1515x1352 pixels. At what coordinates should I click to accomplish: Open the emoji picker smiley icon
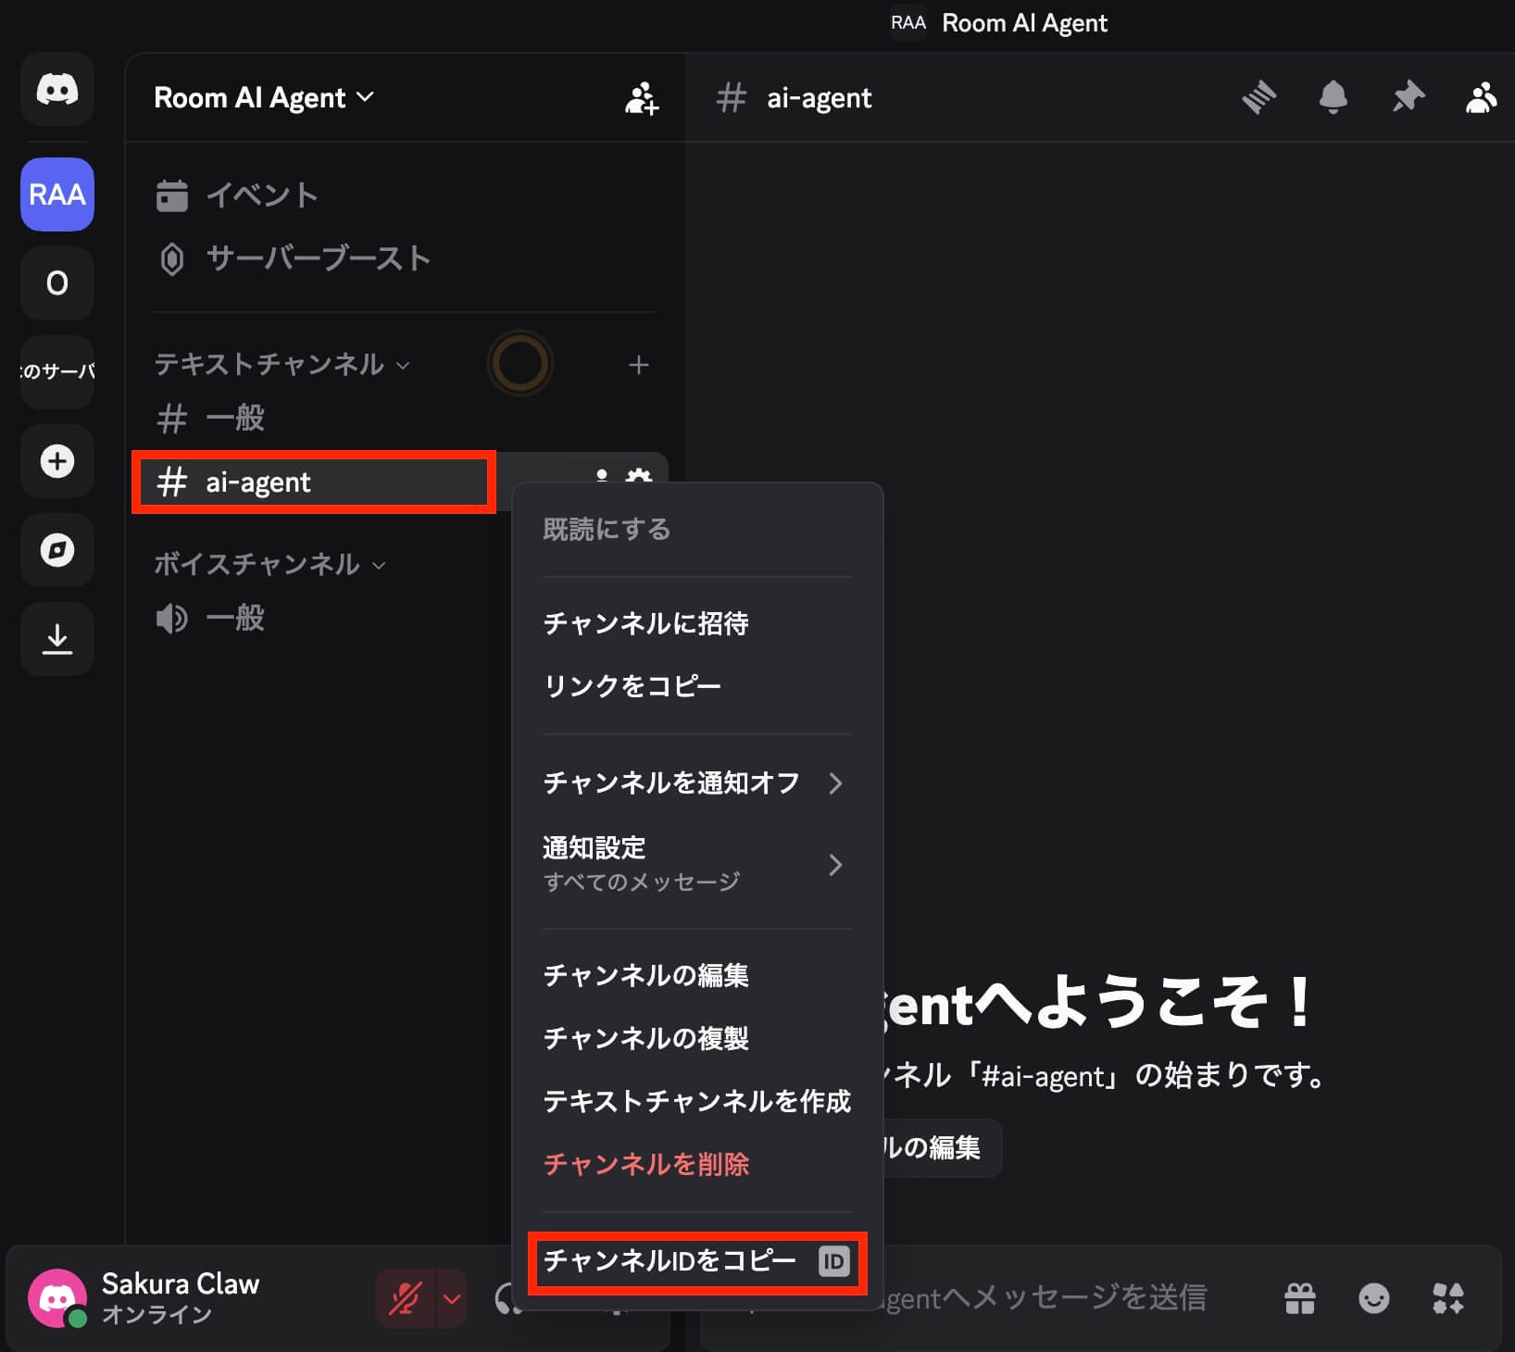tap(1373, 1298)
